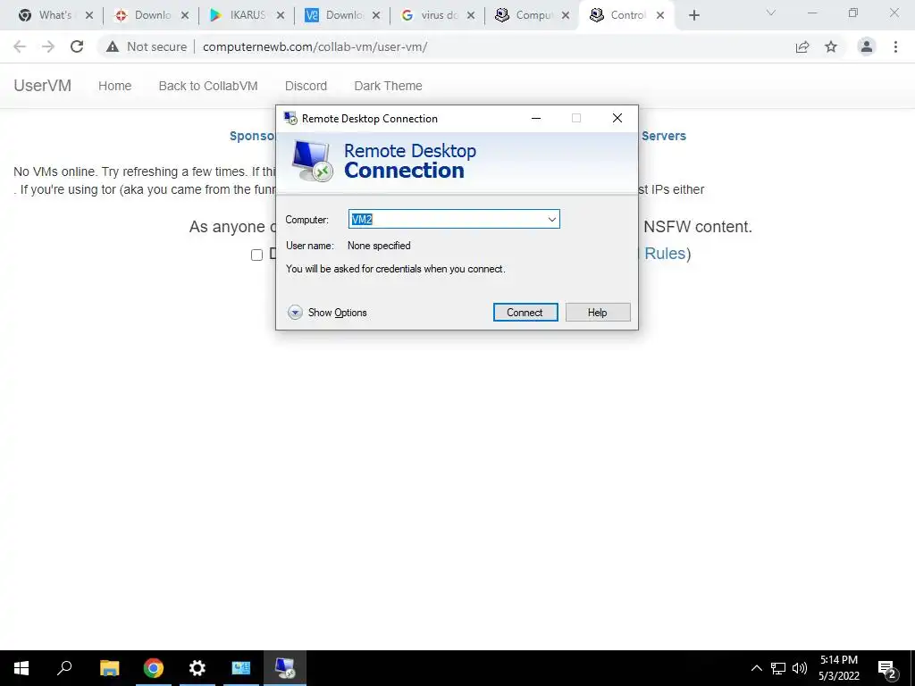The width and height of the screenshot is (915, 686).
Task: Show hidden tray icons
Action: 756,668
